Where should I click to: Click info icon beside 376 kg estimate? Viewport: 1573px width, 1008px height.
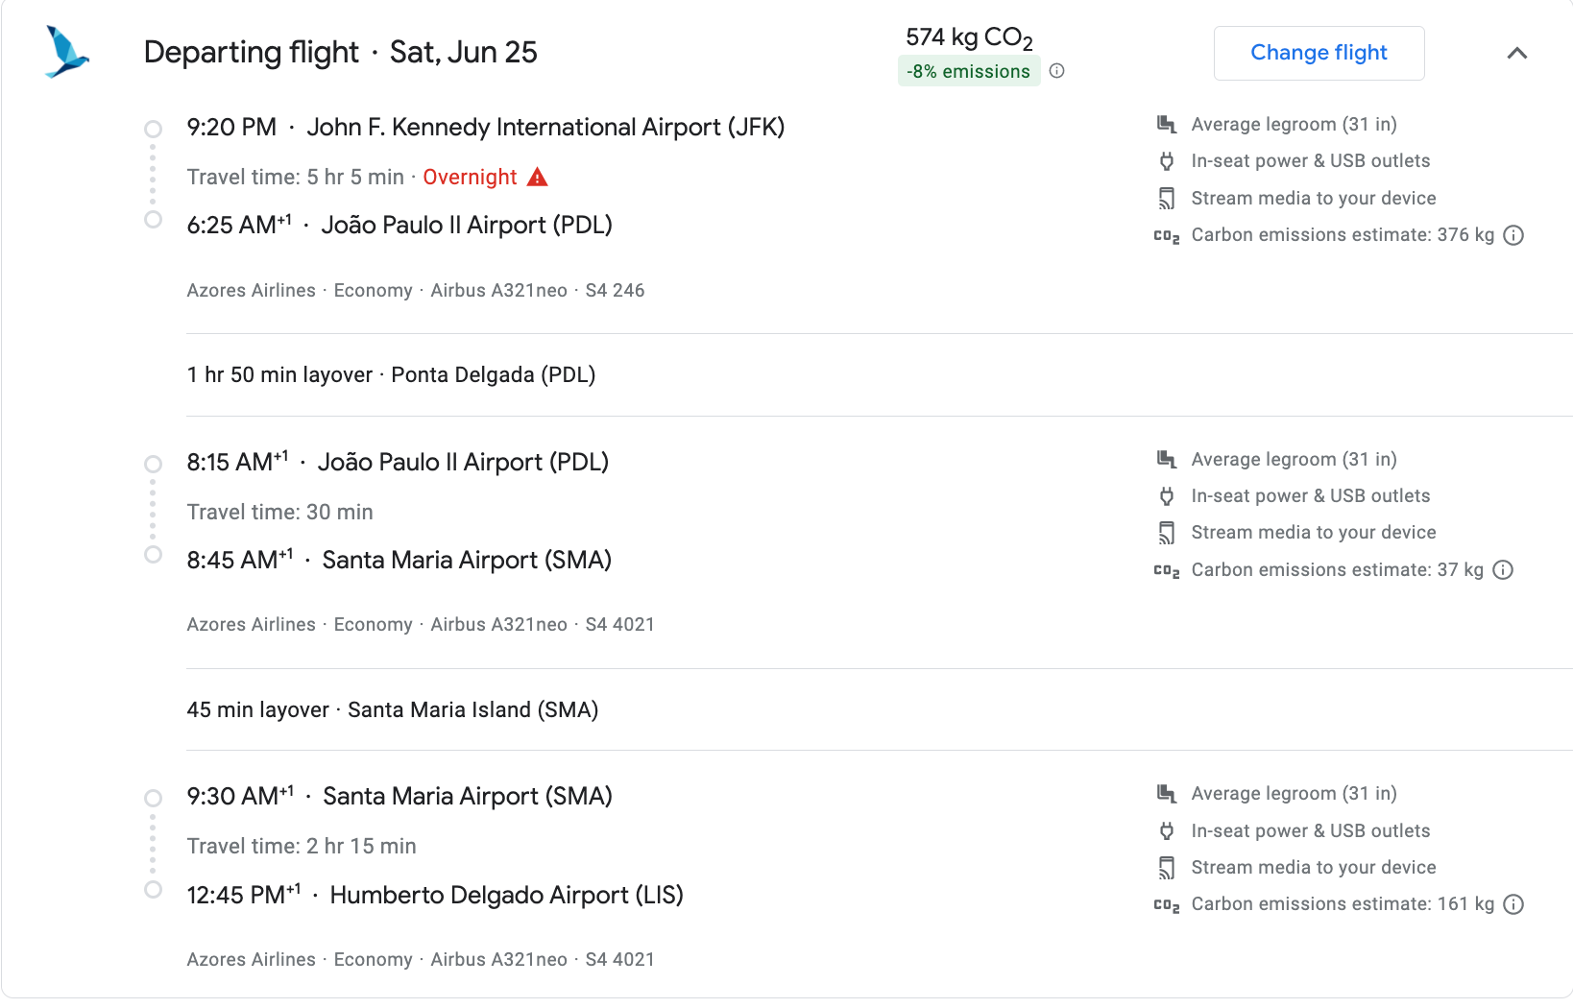1513,235
